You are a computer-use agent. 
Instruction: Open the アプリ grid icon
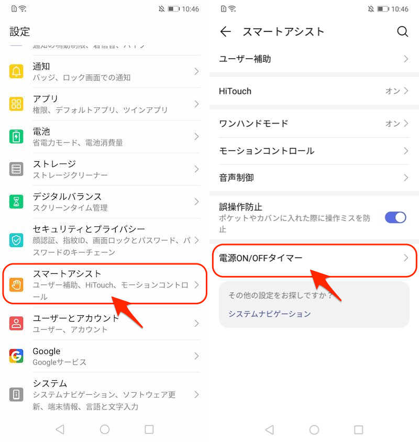(16, 104)
